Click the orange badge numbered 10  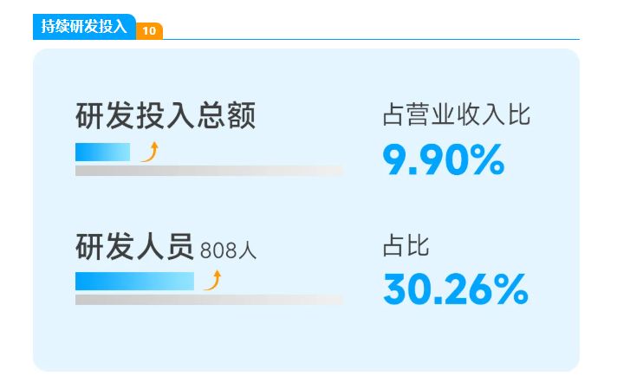click(x=149, y=31)
